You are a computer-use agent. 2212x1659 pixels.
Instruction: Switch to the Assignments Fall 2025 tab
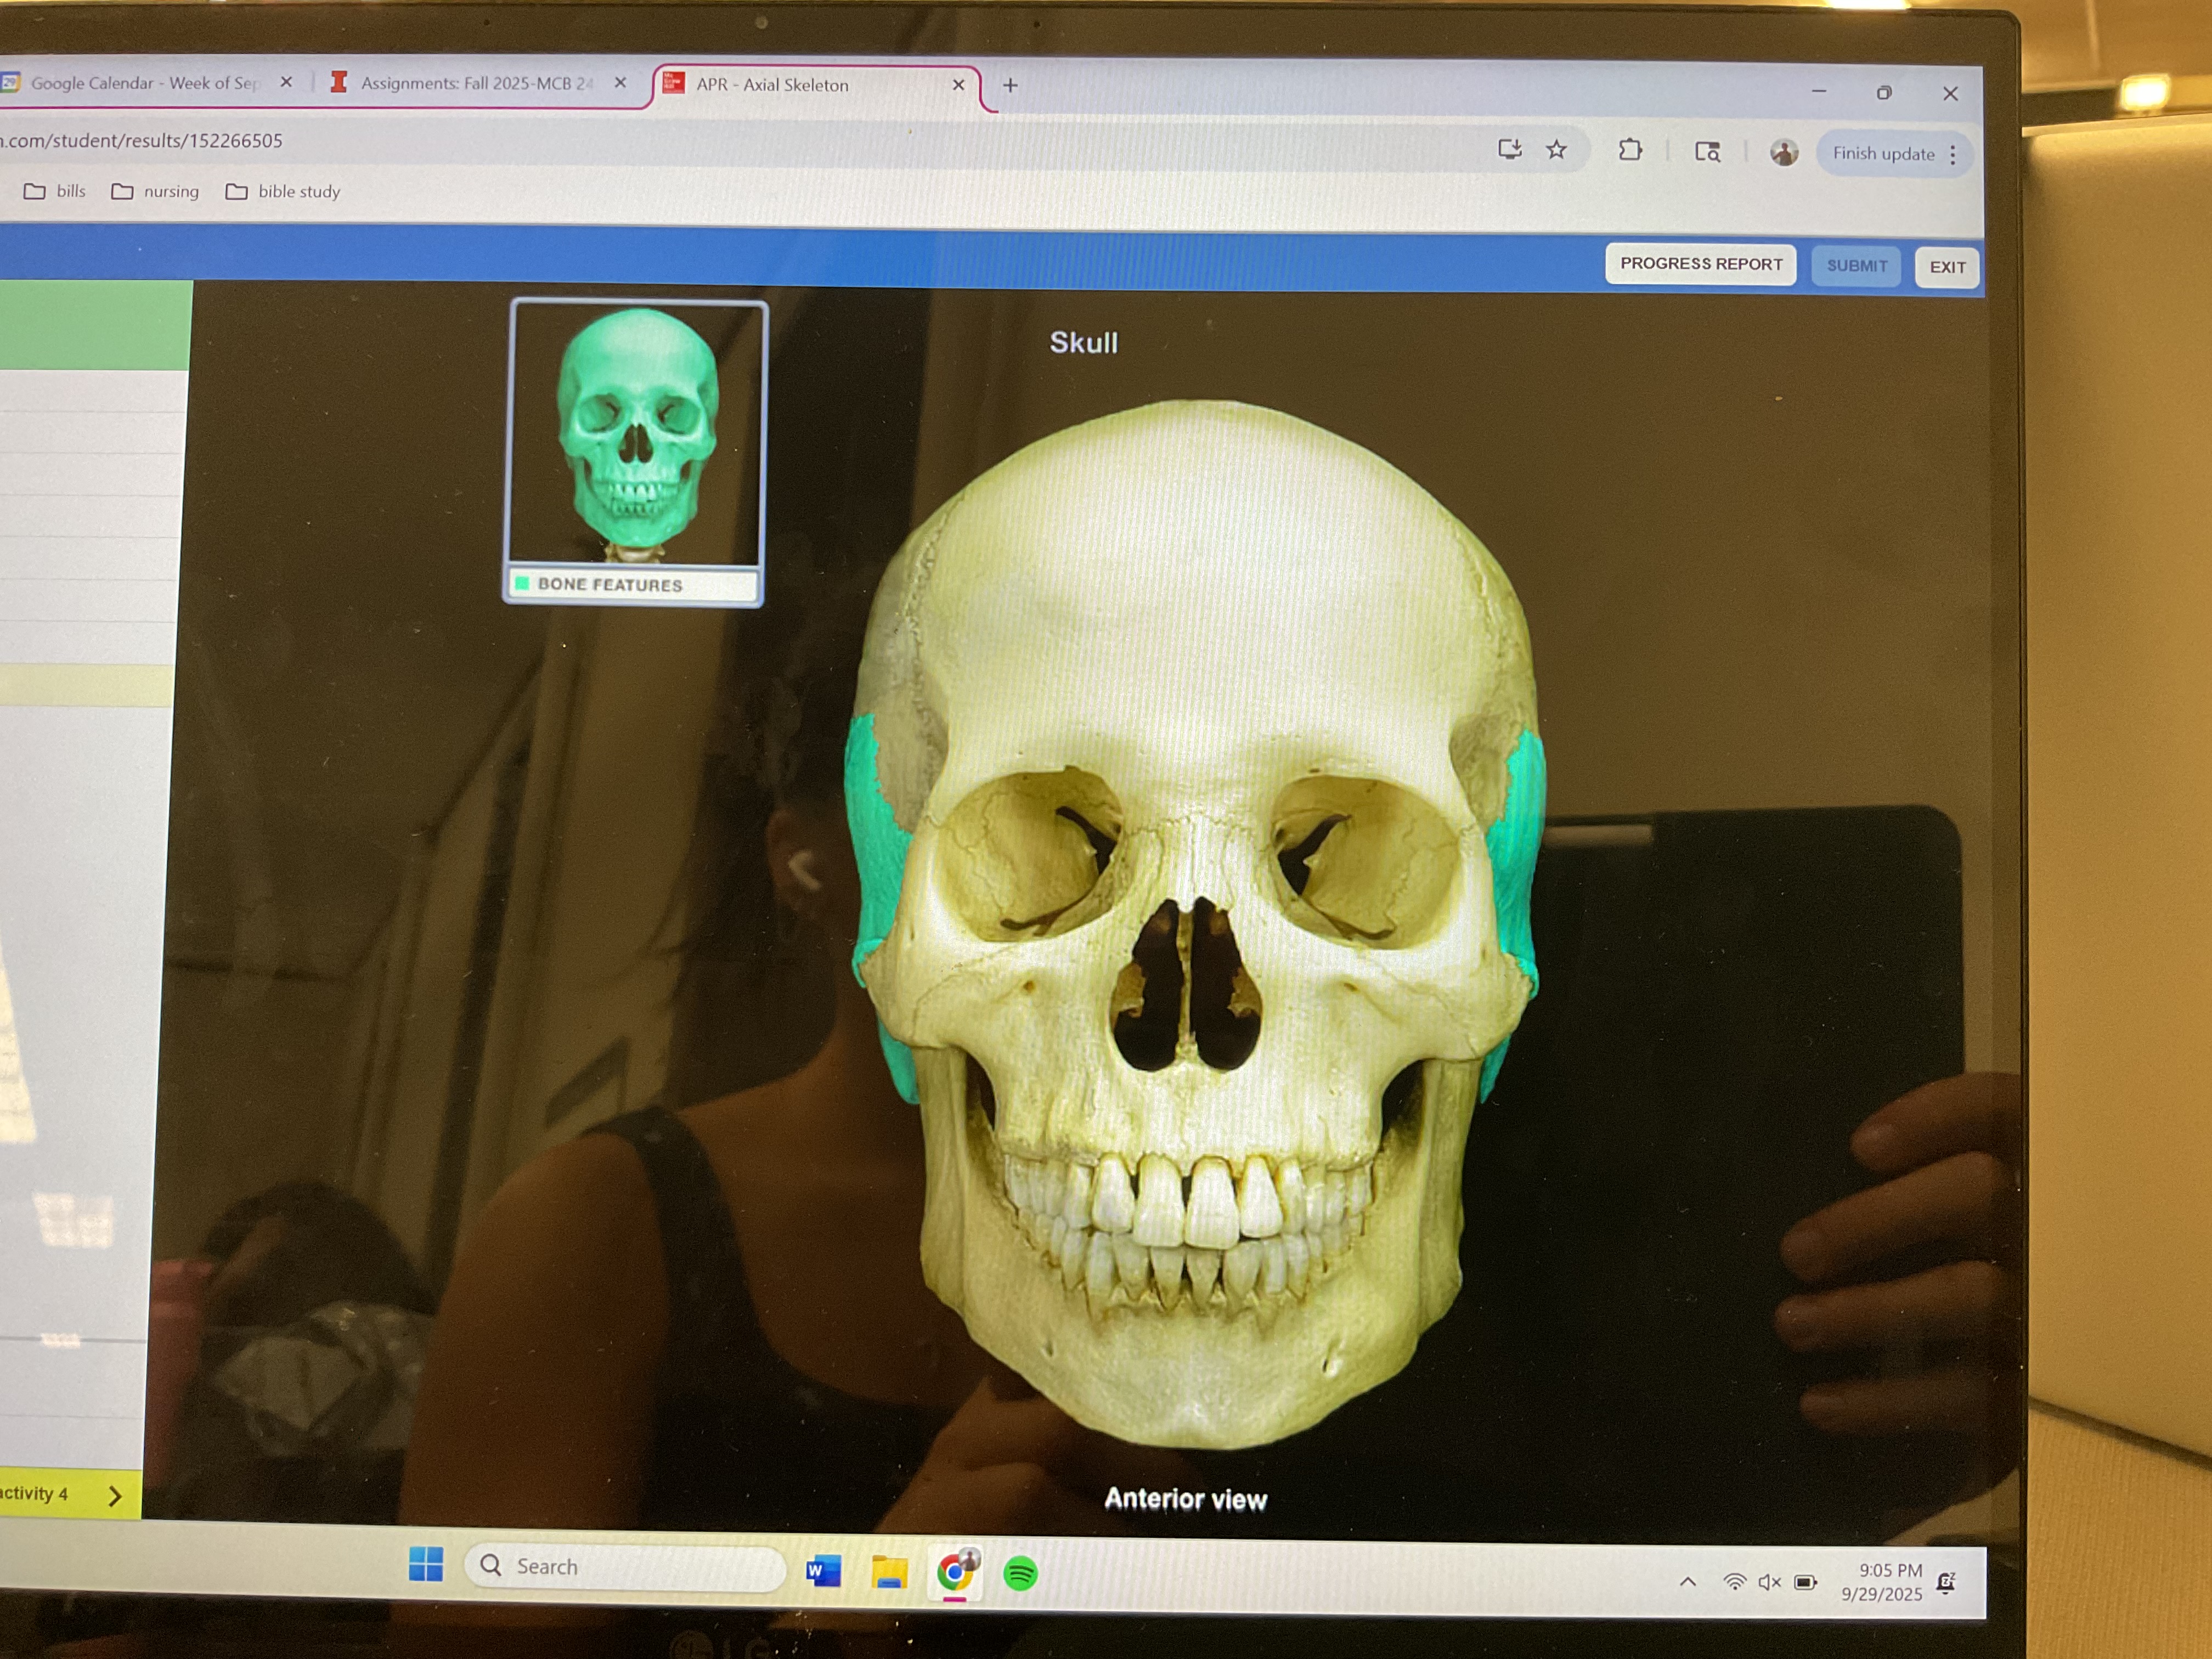click(x=475, y=83)
